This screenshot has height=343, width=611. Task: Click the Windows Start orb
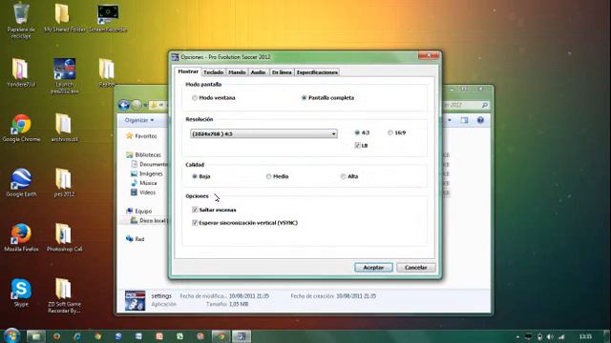pos(11,335)
